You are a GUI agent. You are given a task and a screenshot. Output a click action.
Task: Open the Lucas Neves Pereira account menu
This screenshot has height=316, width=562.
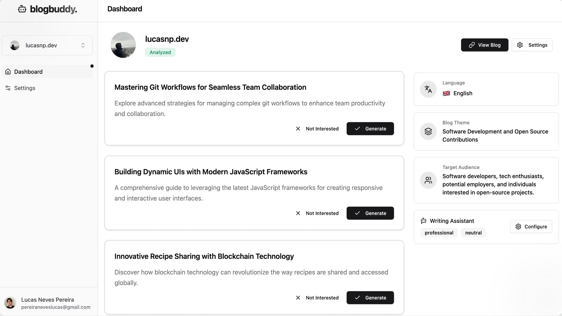tap(47, 303)
